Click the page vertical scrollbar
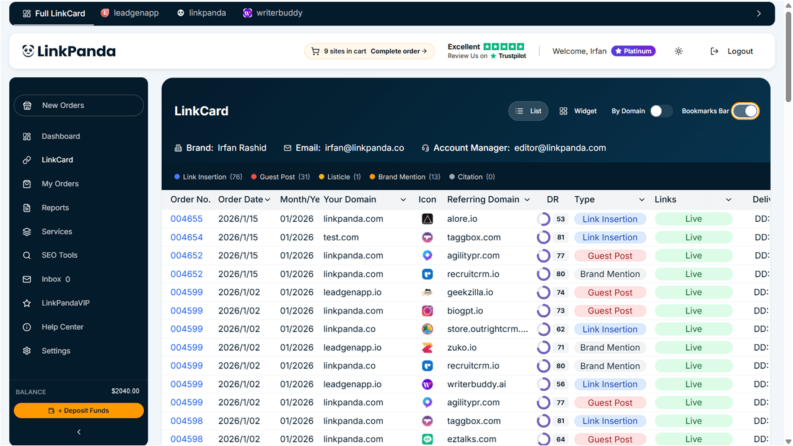 (788, 56)
